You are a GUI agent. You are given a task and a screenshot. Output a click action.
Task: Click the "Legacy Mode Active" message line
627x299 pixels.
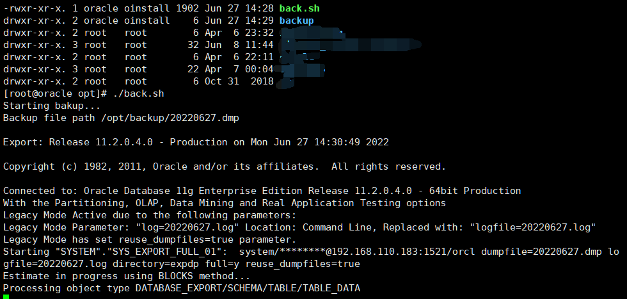(150, 215)
